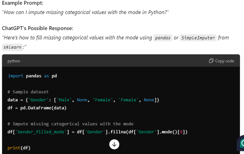Click the 'data' variable in dictionary assignment
244x154 pixels.
click(13, 100)
